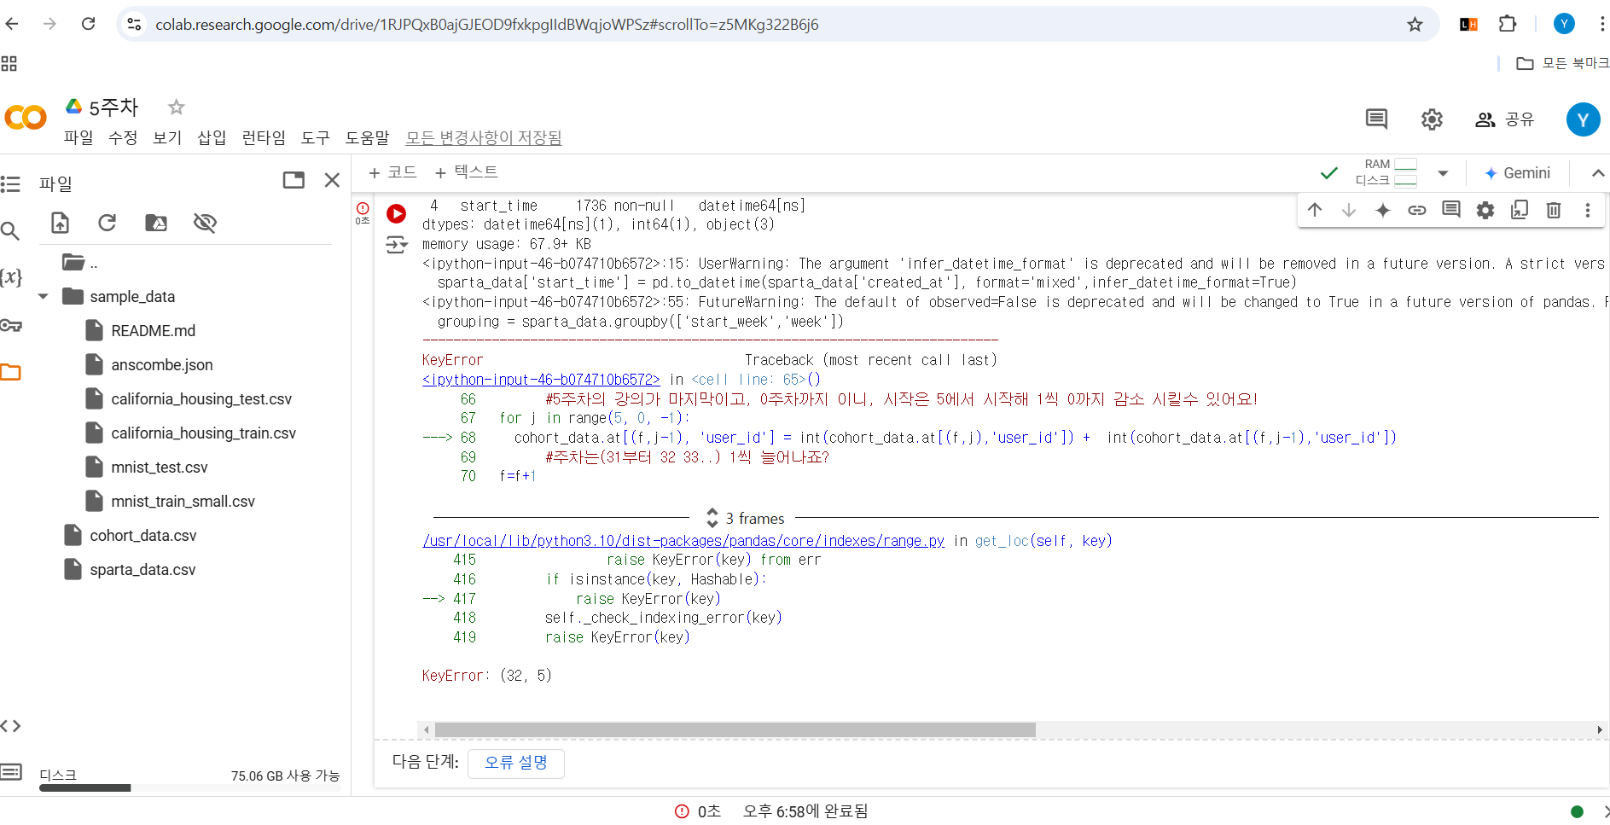Screen dimensions: 1610x825
Task: Open pandas range.py file link
Action: [683, 541]
